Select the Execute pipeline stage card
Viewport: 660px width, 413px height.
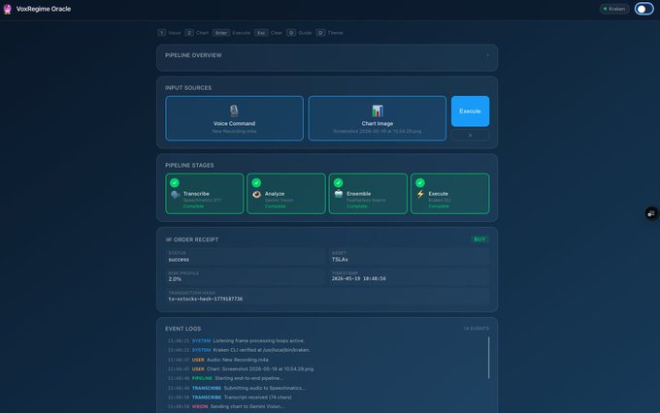450,194
